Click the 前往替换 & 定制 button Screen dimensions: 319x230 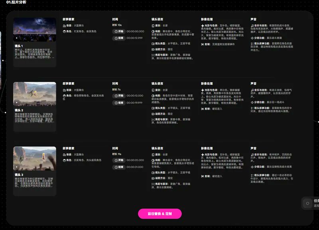click(160, 214)
